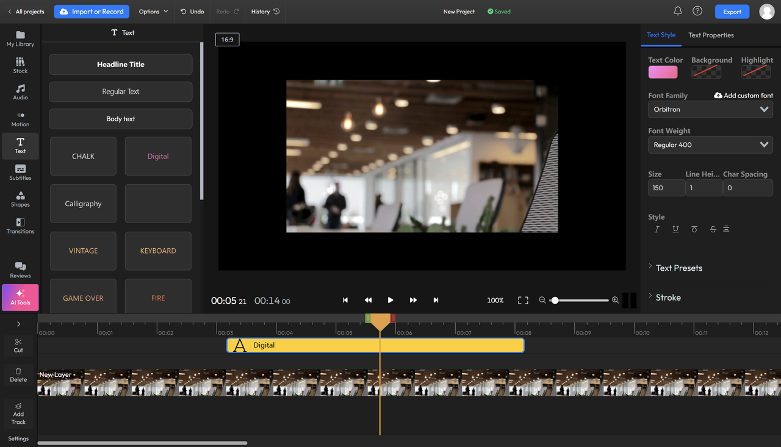Open the Reviews section

pos(20,270)
